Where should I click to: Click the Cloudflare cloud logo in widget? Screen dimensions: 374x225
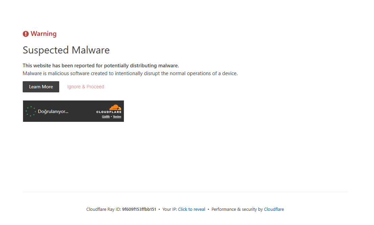tap(109, 109)
